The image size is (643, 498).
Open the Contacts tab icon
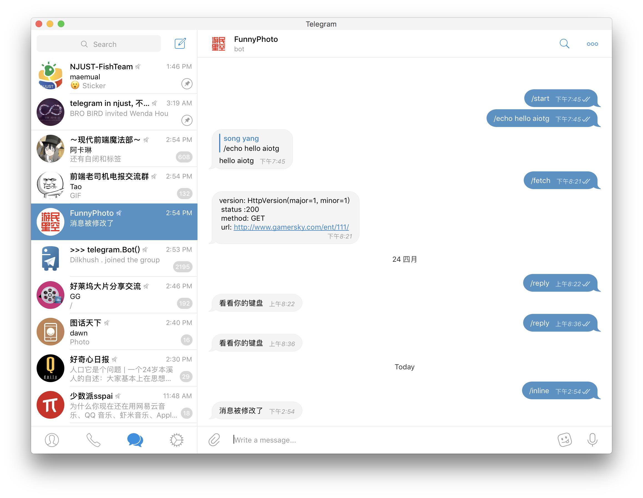tap(52, 439)
